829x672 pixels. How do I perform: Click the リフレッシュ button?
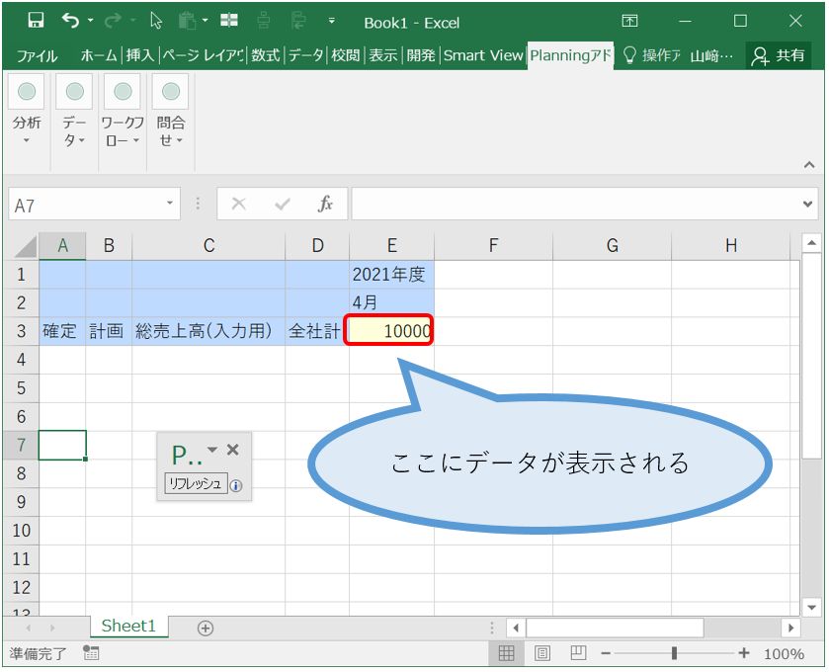coord(196,484)
